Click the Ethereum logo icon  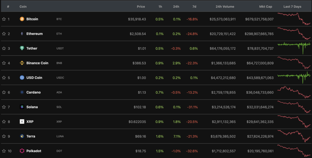click(x=22, y=34)
